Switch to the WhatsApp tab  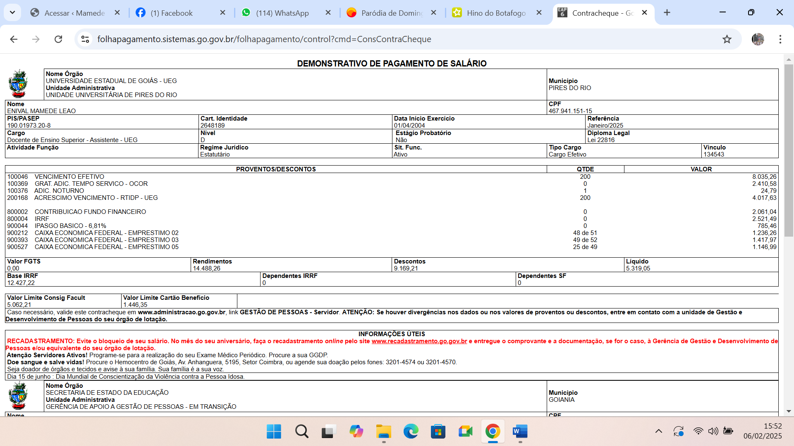[282, 13]
